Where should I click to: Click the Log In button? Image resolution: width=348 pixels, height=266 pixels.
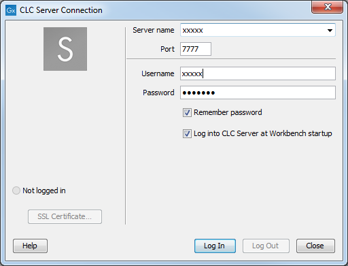pyautogui.click(x=215, y=246)
